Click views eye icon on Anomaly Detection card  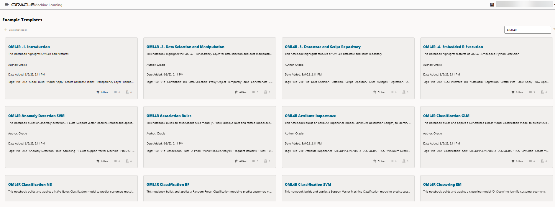(115, 161)
